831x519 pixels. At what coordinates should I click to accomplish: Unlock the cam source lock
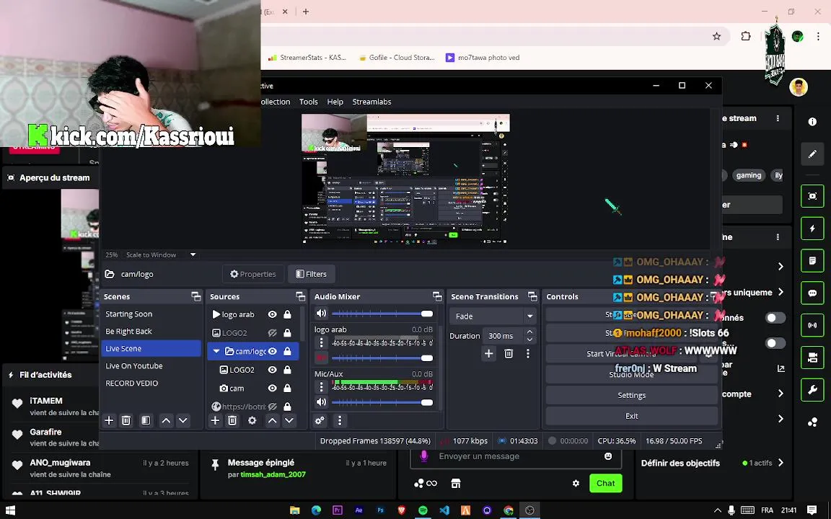tap(287, 389)
